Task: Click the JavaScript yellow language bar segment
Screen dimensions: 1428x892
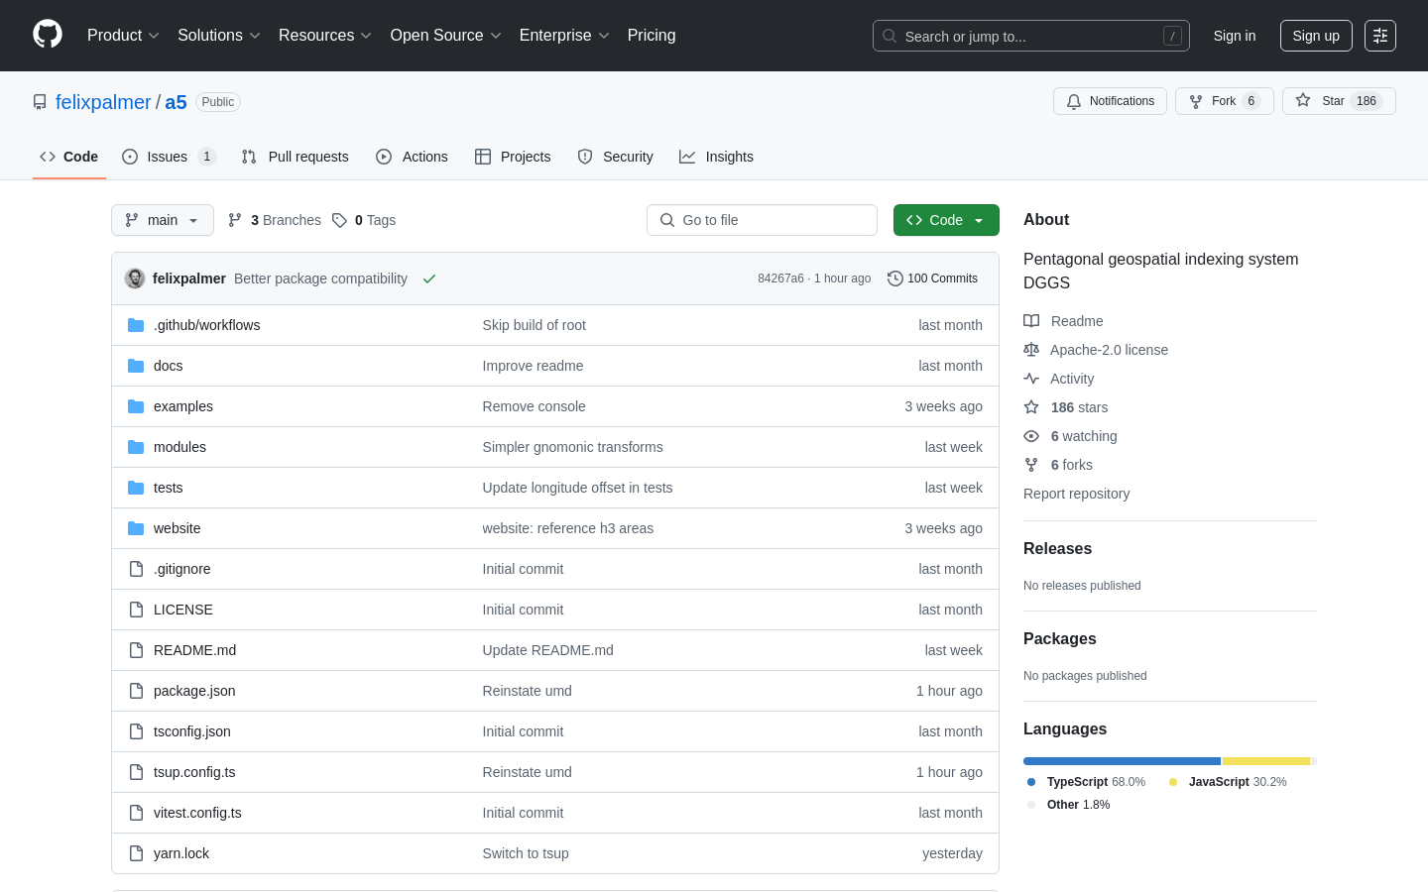Action: tap(1266, 761)
